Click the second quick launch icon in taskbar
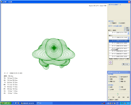This screenshot has width=131, height=105. point(16,103)
